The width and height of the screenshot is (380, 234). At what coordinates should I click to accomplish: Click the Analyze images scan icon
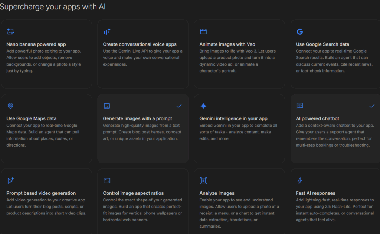point(203,181)
